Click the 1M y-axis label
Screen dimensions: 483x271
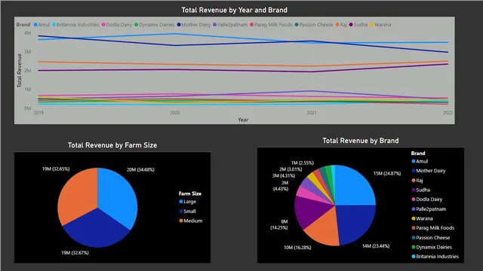click(x=27, y=90)
